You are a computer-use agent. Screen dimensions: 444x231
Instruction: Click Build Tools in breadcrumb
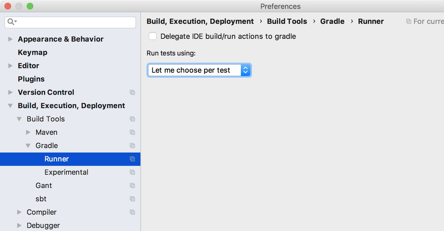point(287,21)
